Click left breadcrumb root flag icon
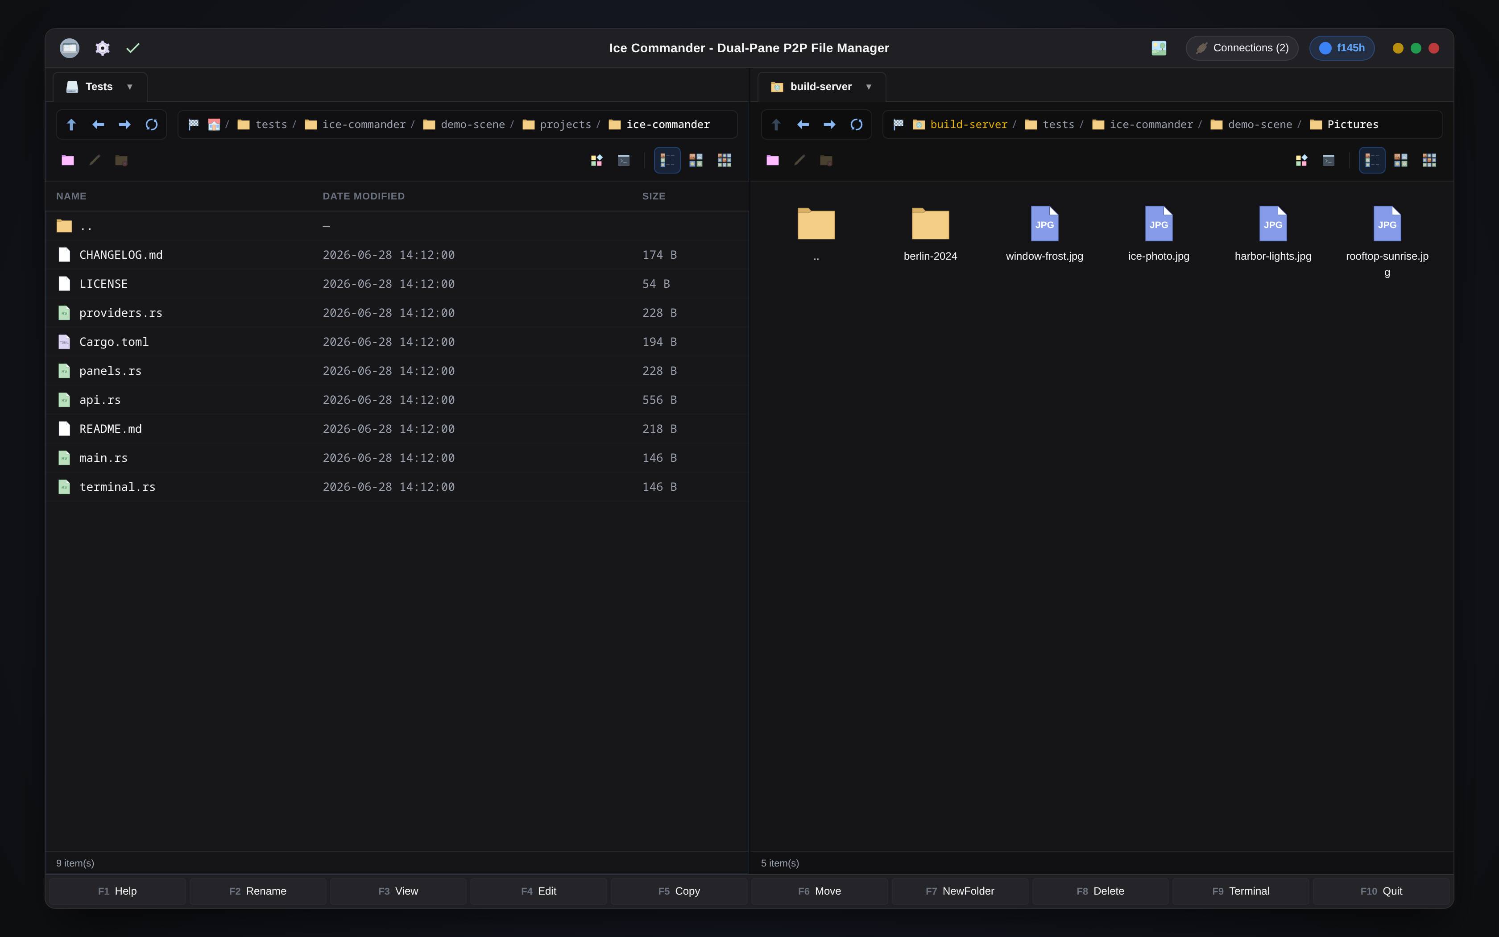The image size is (1499, 937). pyautogui.click(x=194, y=124)
